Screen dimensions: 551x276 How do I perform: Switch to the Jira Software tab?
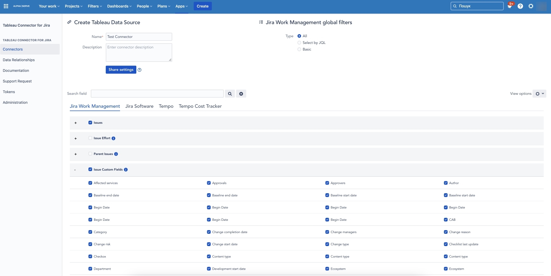click(139, 106)
